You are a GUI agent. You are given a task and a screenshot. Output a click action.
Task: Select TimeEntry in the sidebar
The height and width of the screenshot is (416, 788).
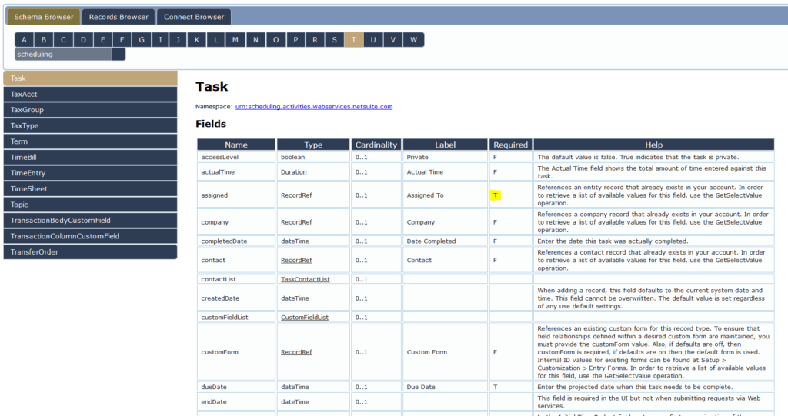pos(91,173)
